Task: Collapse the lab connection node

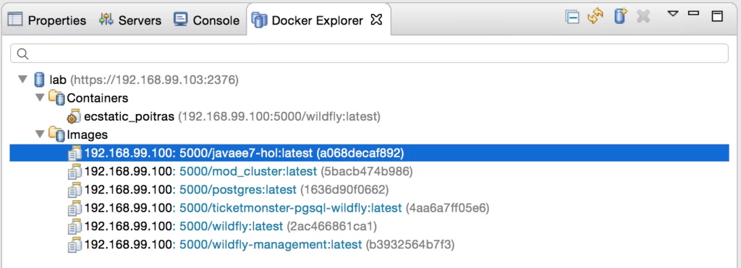Action: 22,79
